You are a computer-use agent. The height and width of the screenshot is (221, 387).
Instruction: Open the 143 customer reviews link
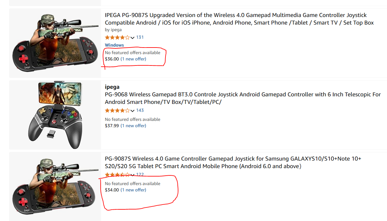pyautogui.click(x=140, y=110)
